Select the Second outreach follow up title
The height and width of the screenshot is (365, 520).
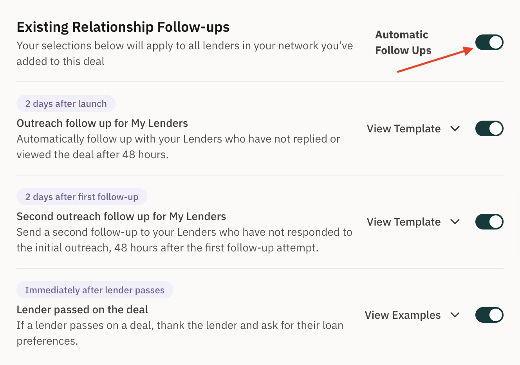(x=121, y=217)
